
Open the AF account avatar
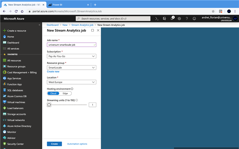(x=236, y=19)
